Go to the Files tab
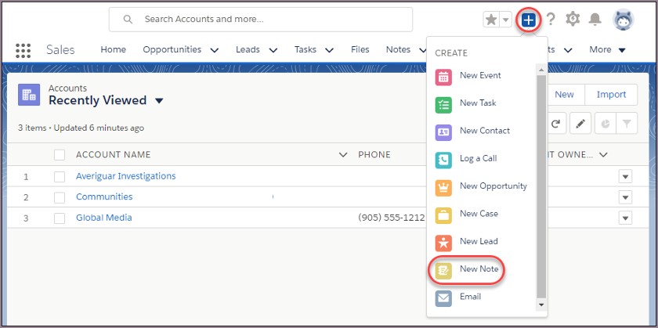Viewport: 658px width, 328px height. click(x=360, y=49)
